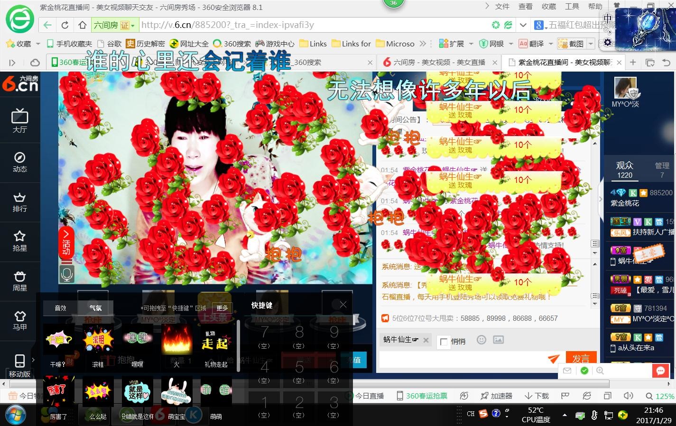Open the 历史解密 bookmark
The image size is (676, 426).
tap(146, 44)
